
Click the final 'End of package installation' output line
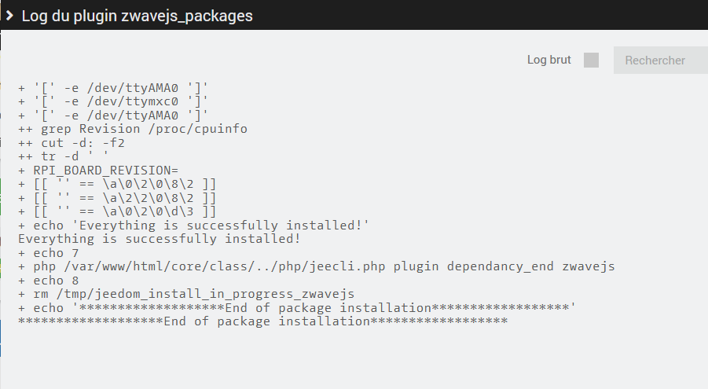coord(263,321)
